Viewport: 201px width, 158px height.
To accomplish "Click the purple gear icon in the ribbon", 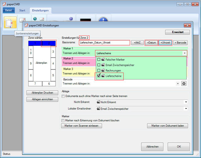I will [x=71, y=19].
